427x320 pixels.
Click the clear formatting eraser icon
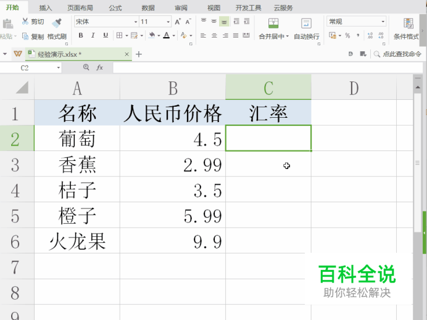pos(183,35)
